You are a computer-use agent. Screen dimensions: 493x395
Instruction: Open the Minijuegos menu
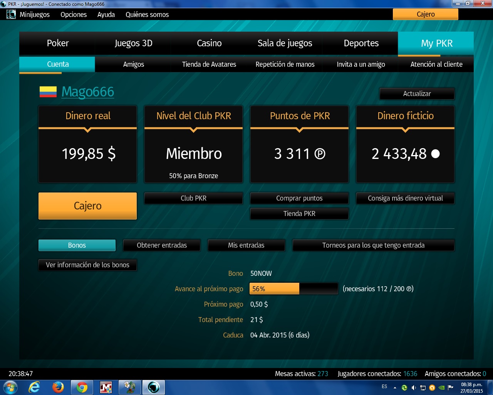35,15
